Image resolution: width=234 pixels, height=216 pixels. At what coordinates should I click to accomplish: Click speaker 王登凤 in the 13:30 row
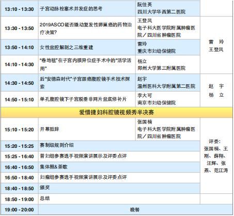(x=145, y=21)
